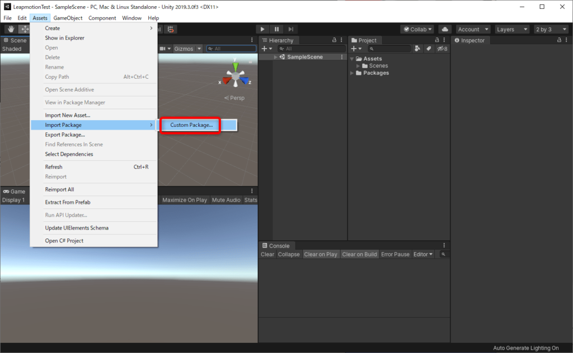Toggle Clear on Build in Console
The width and height of the screenshot is (573, 353).
[x=359, y=254]
